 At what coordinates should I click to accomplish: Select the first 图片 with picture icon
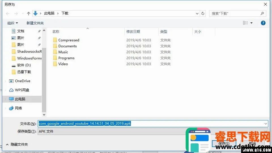[x=21, y=38]
